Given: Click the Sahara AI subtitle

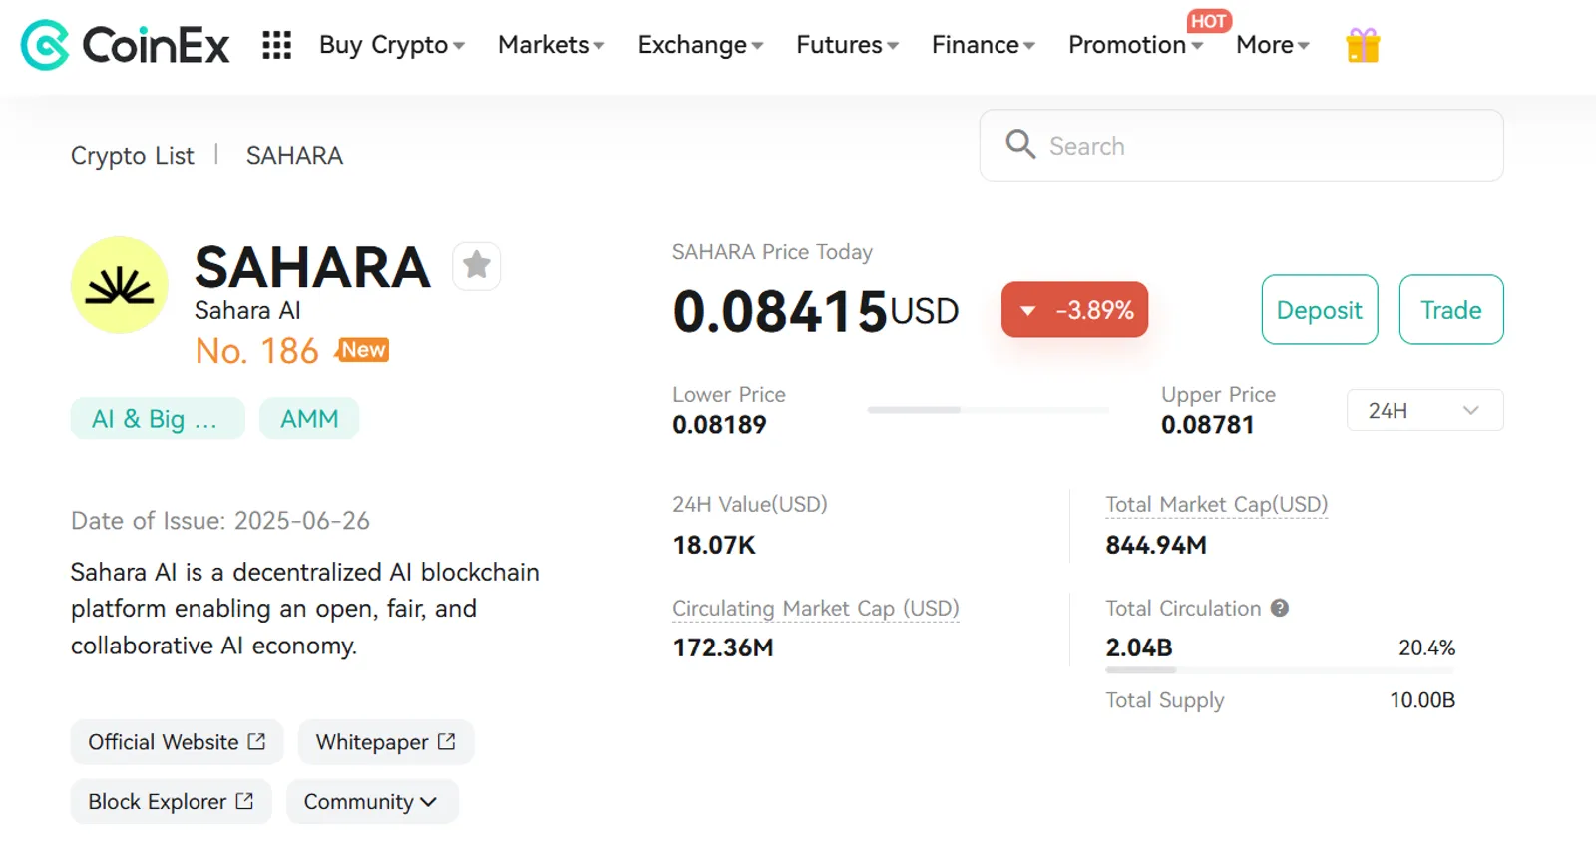Looking at the screenshot, I should (x=247, y=311).
